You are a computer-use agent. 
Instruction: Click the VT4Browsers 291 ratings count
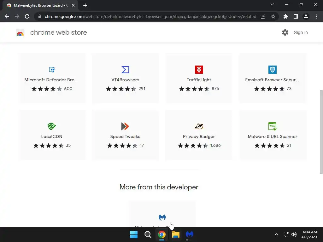(142, 89)
